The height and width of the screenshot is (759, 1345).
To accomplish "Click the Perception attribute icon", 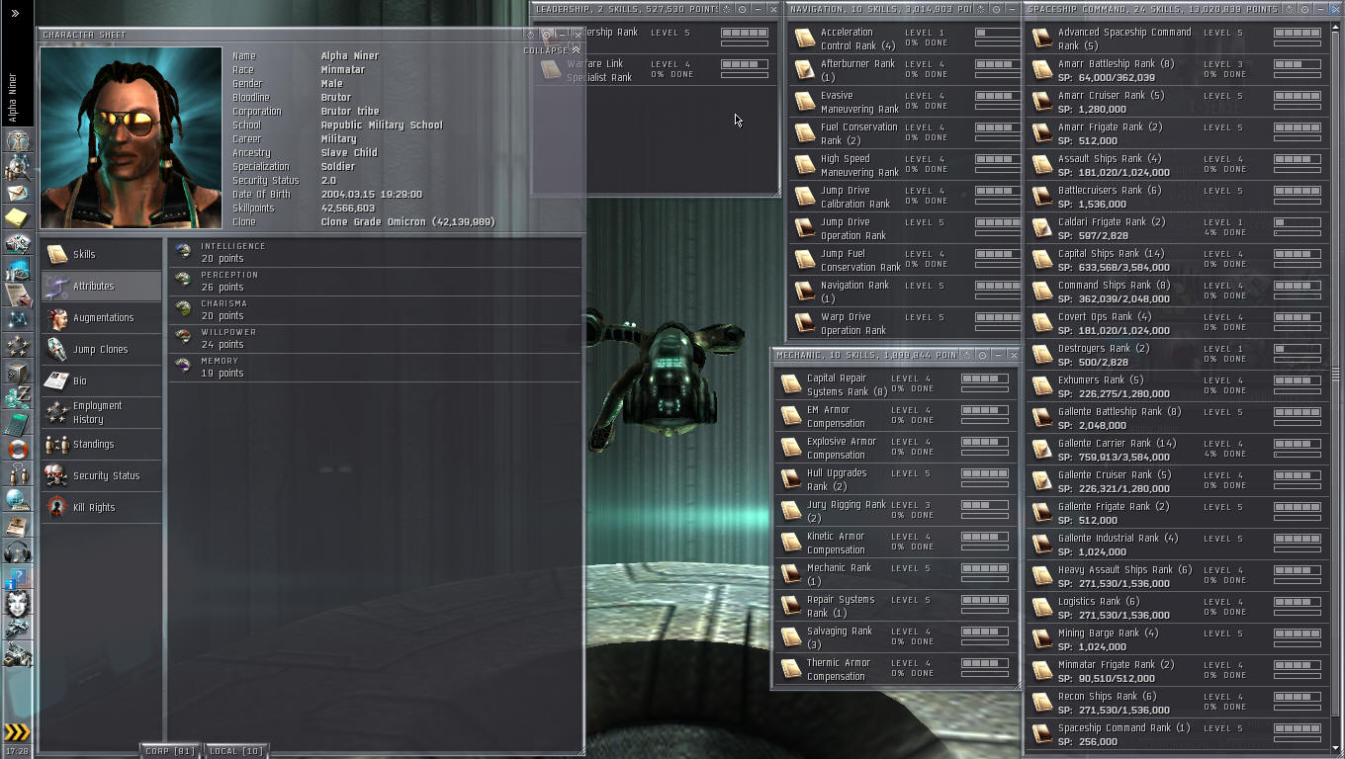I will [x=183, y=280].
